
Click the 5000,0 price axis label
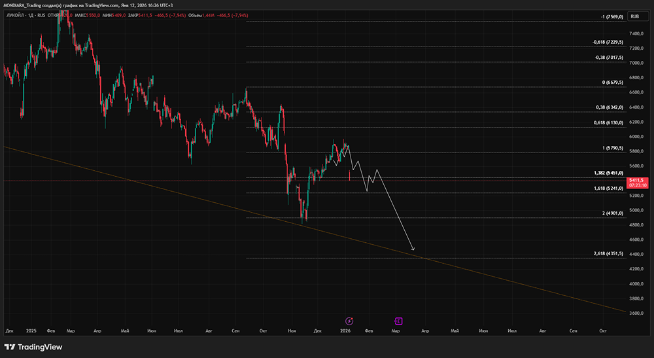coord(636,210)
